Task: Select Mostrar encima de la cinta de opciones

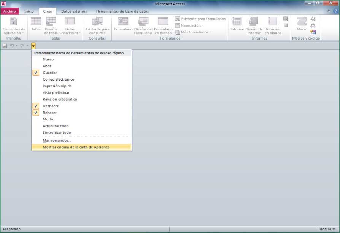Action: coord(76,147)
